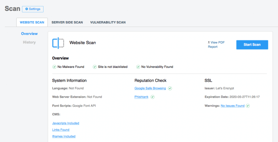Select the Website Scan tab
Screen dimensions: 278x142
[32, 22]
